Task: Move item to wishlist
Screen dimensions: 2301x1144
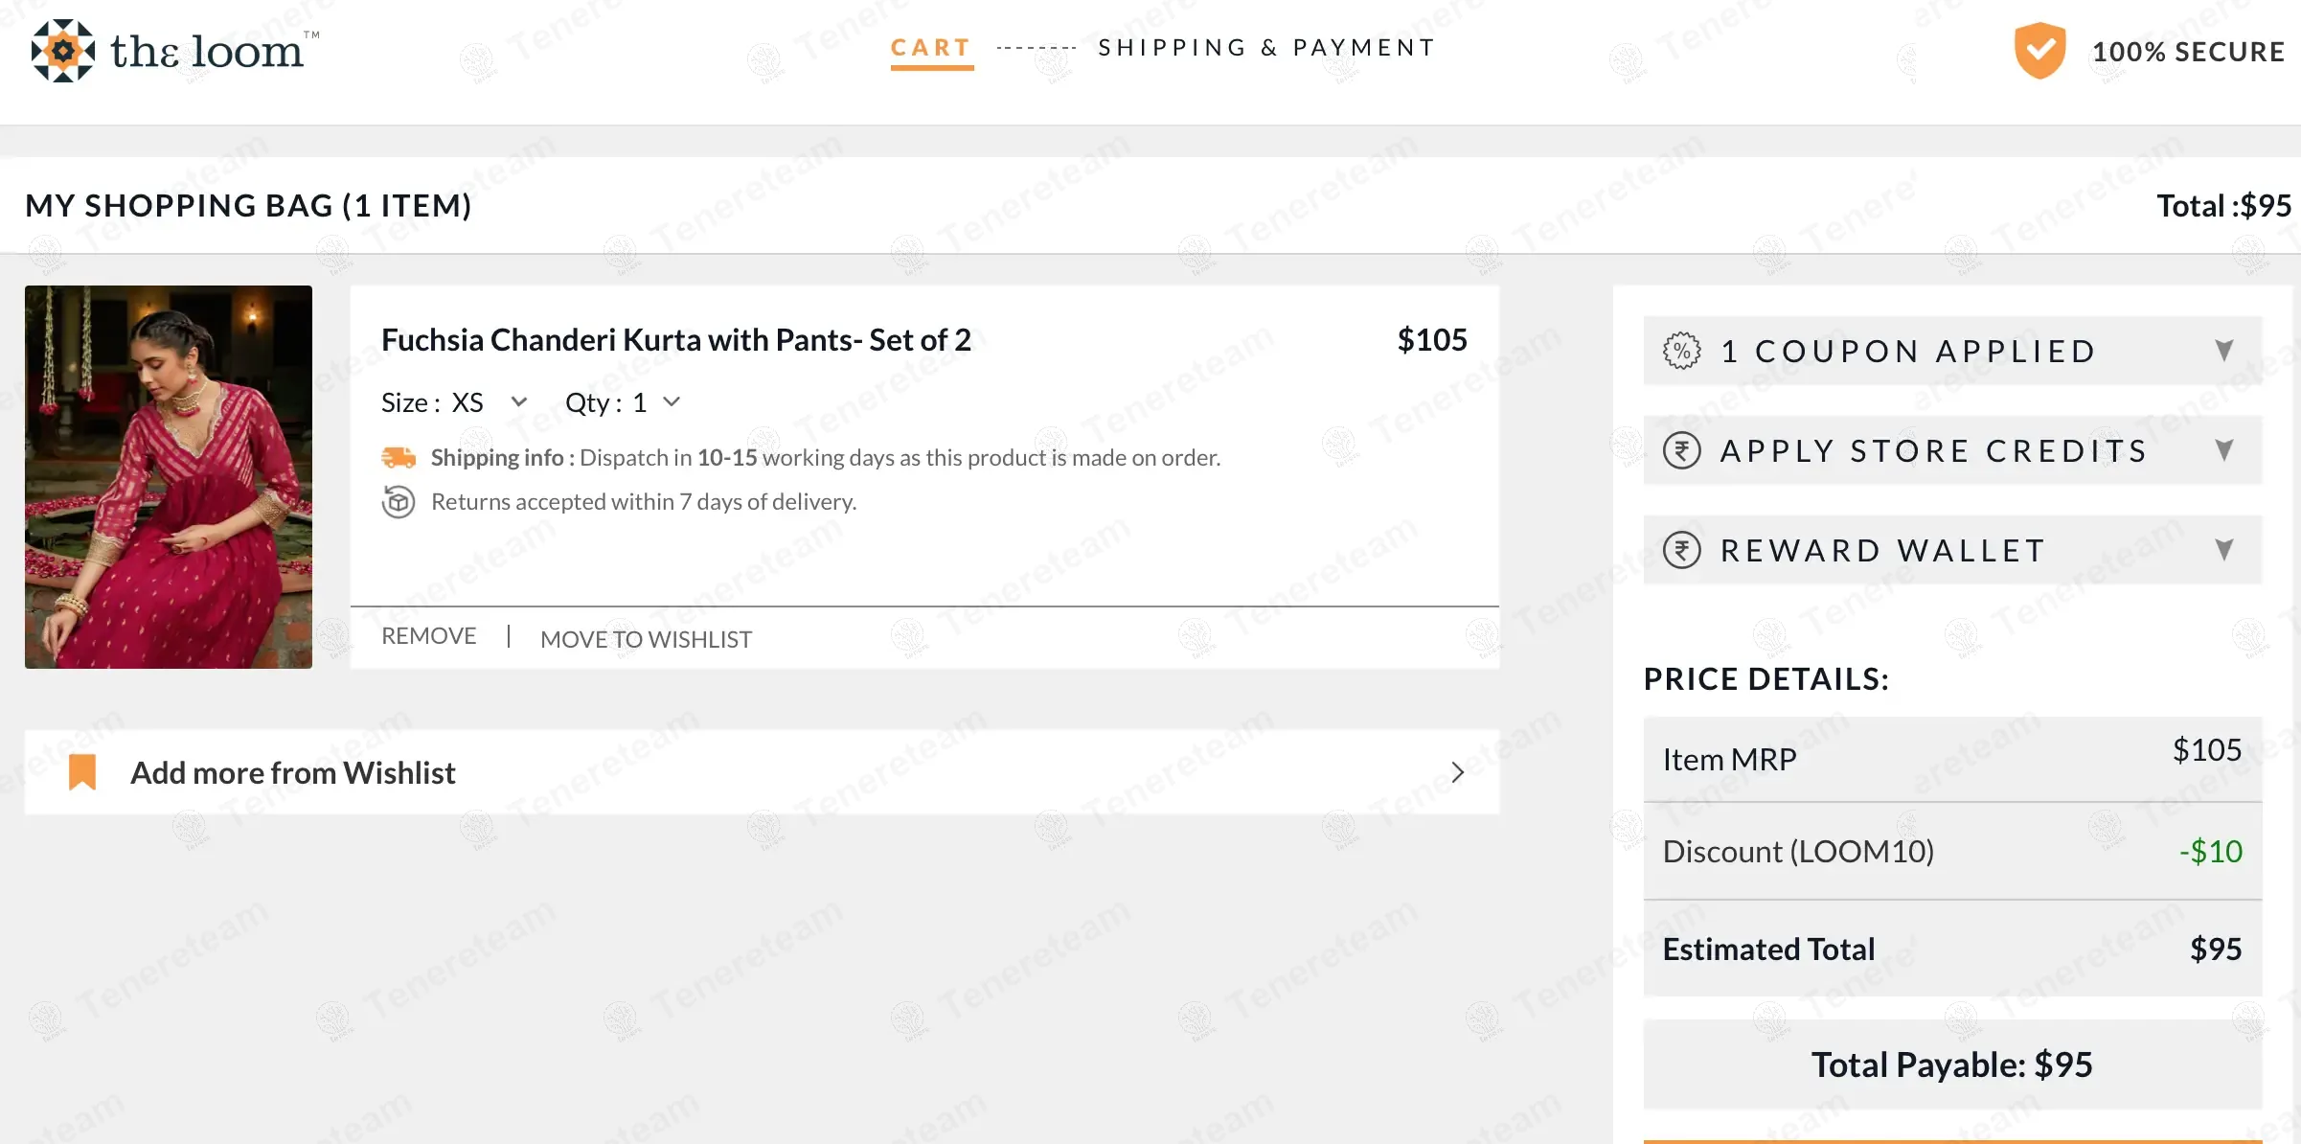Action: (x=646, y=639)
